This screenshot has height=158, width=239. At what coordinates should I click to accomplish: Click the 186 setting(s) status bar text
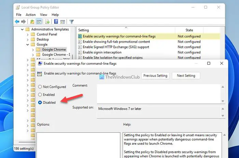coord(24,148)
